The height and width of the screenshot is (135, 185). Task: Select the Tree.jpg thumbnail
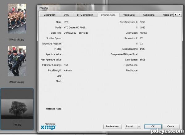tap(17, 109)
